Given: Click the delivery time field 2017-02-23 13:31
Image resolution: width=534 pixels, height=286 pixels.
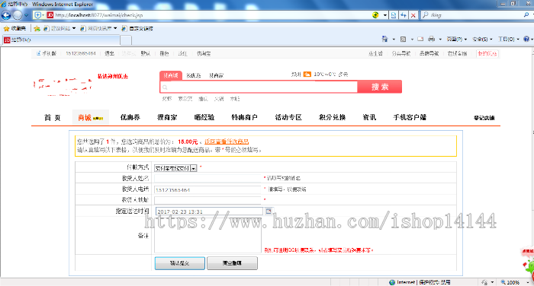Looking at the screenshot, I should pyautogui.click(x=209, y=211).
